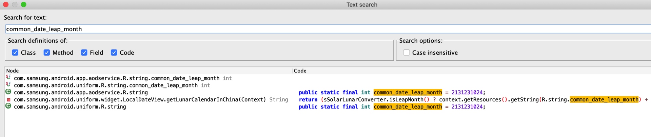Click the green maximize window button
This screenshot has width=651, height=137.
click(23, 4)
